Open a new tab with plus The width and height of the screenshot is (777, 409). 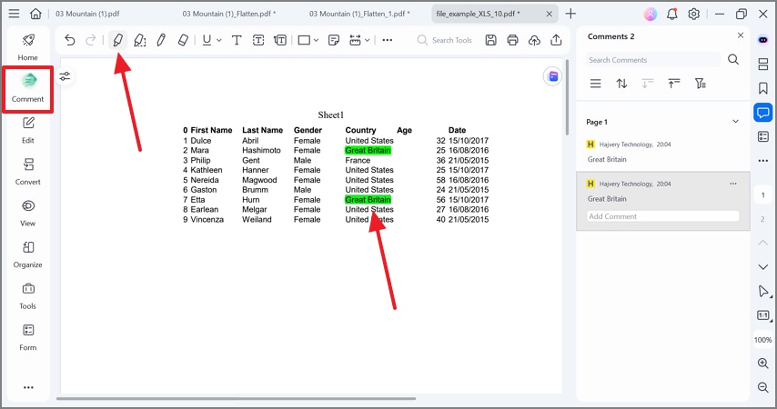(570, 14)
